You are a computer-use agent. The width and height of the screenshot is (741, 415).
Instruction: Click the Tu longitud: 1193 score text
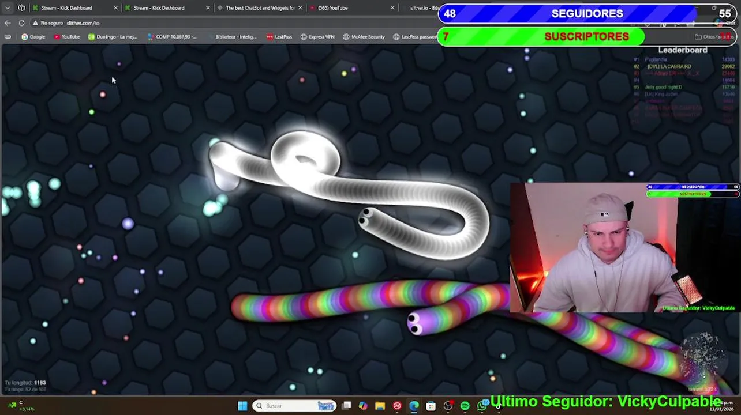click(x=25, y=383)
